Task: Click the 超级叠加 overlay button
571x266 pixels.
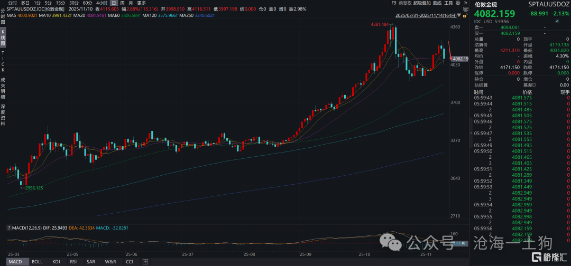Action: tap(421, 3)
